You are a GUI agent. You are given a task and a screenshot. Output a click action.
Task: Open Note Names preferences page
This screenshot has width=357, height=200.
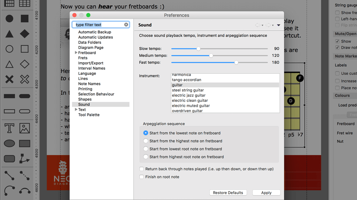89,84
